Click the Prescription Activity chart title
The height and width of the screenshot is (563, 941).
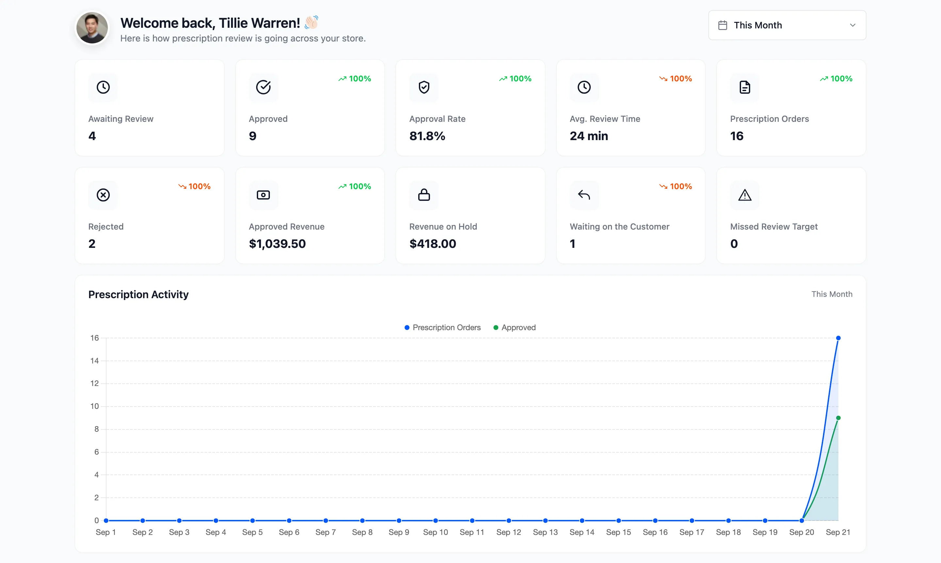139,294
